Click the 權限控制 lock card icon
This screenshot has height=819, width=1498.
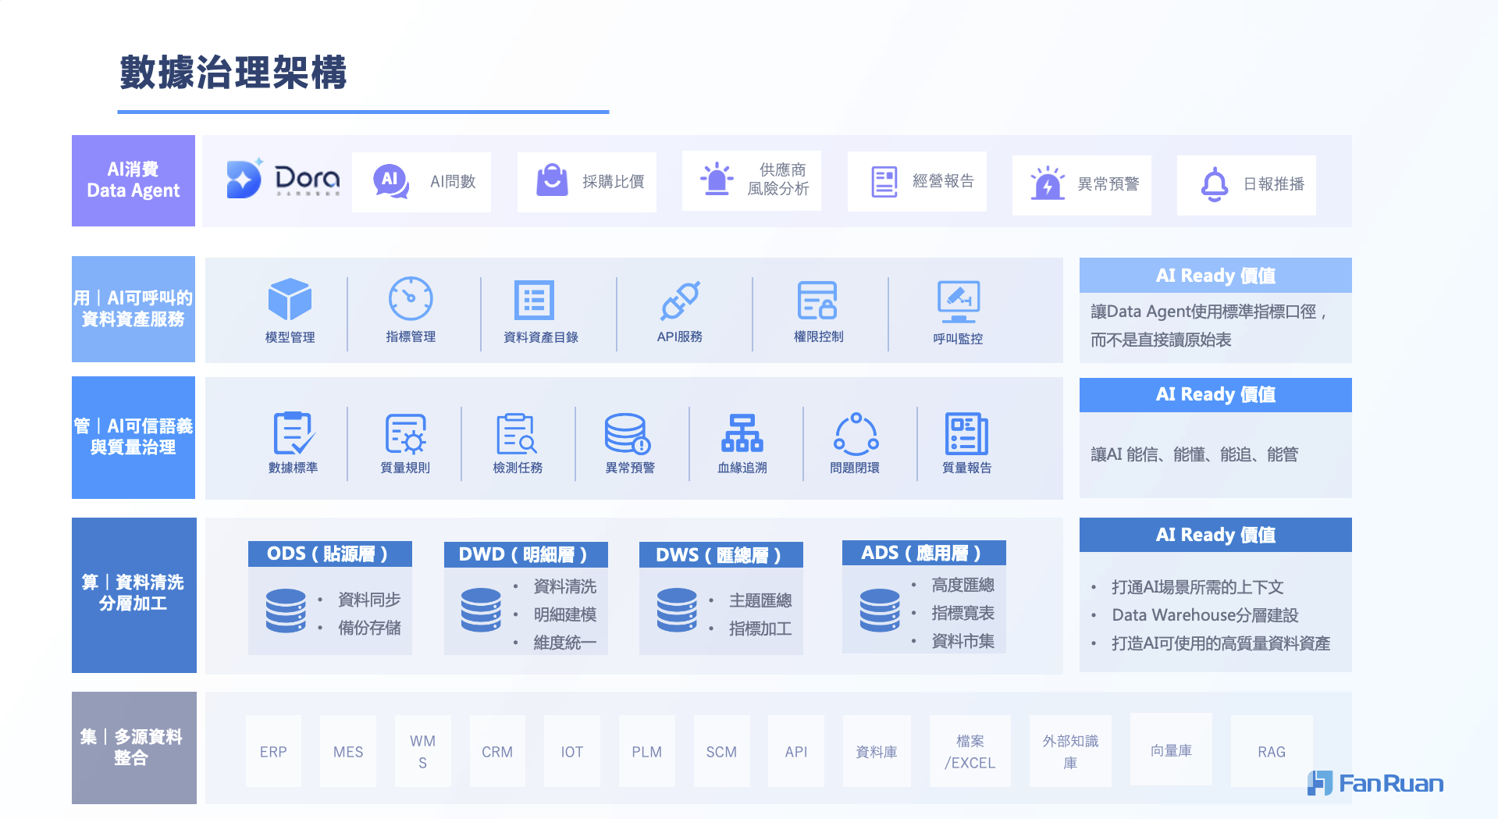tap(817, 301)
